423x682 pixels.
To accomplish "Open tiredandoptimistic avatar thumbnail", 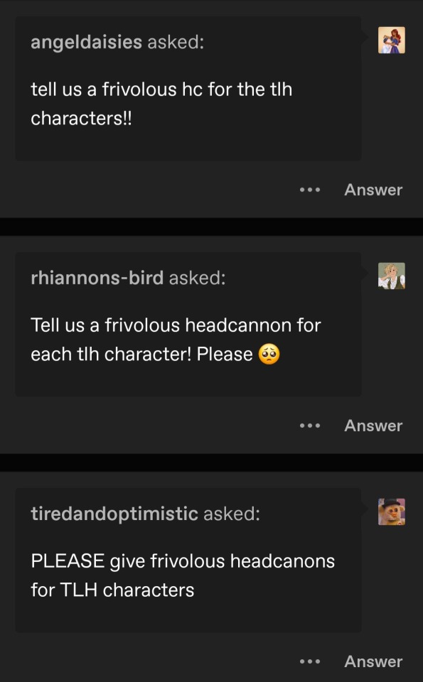I will pos(392,511).
